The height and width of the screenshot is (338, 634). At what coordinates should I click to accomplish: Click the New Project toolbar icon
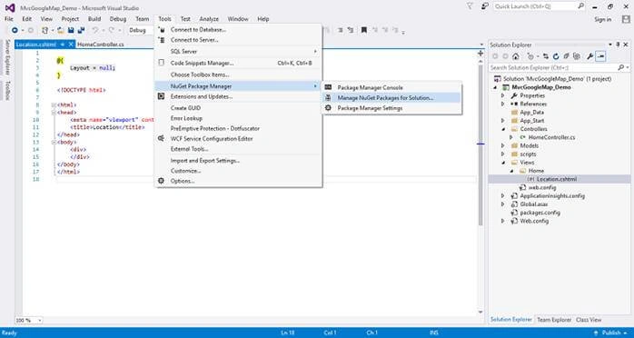pyautogui.click(x=45, y=30)
